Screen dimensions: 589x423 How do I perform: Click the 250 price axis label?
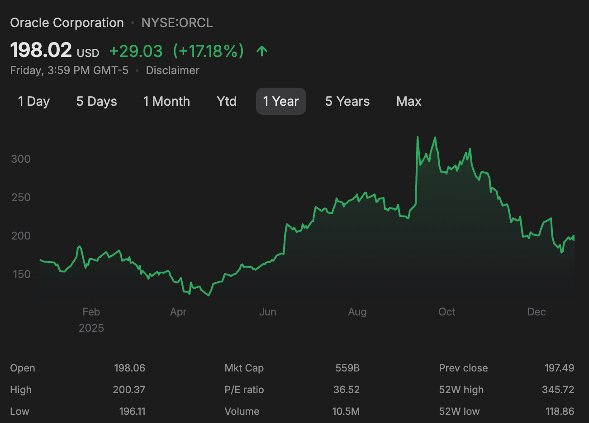21,197
